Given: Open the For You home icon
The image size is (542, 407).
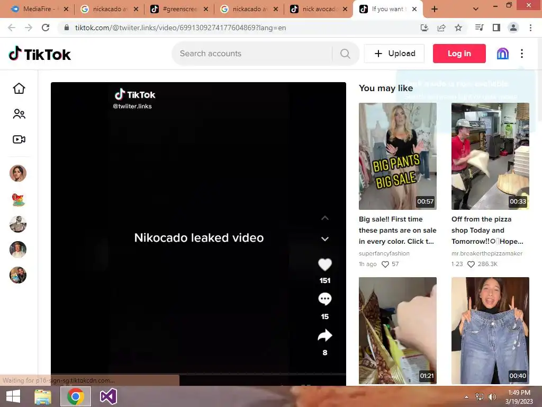Looking at the screenshot, I should (19, 89).
